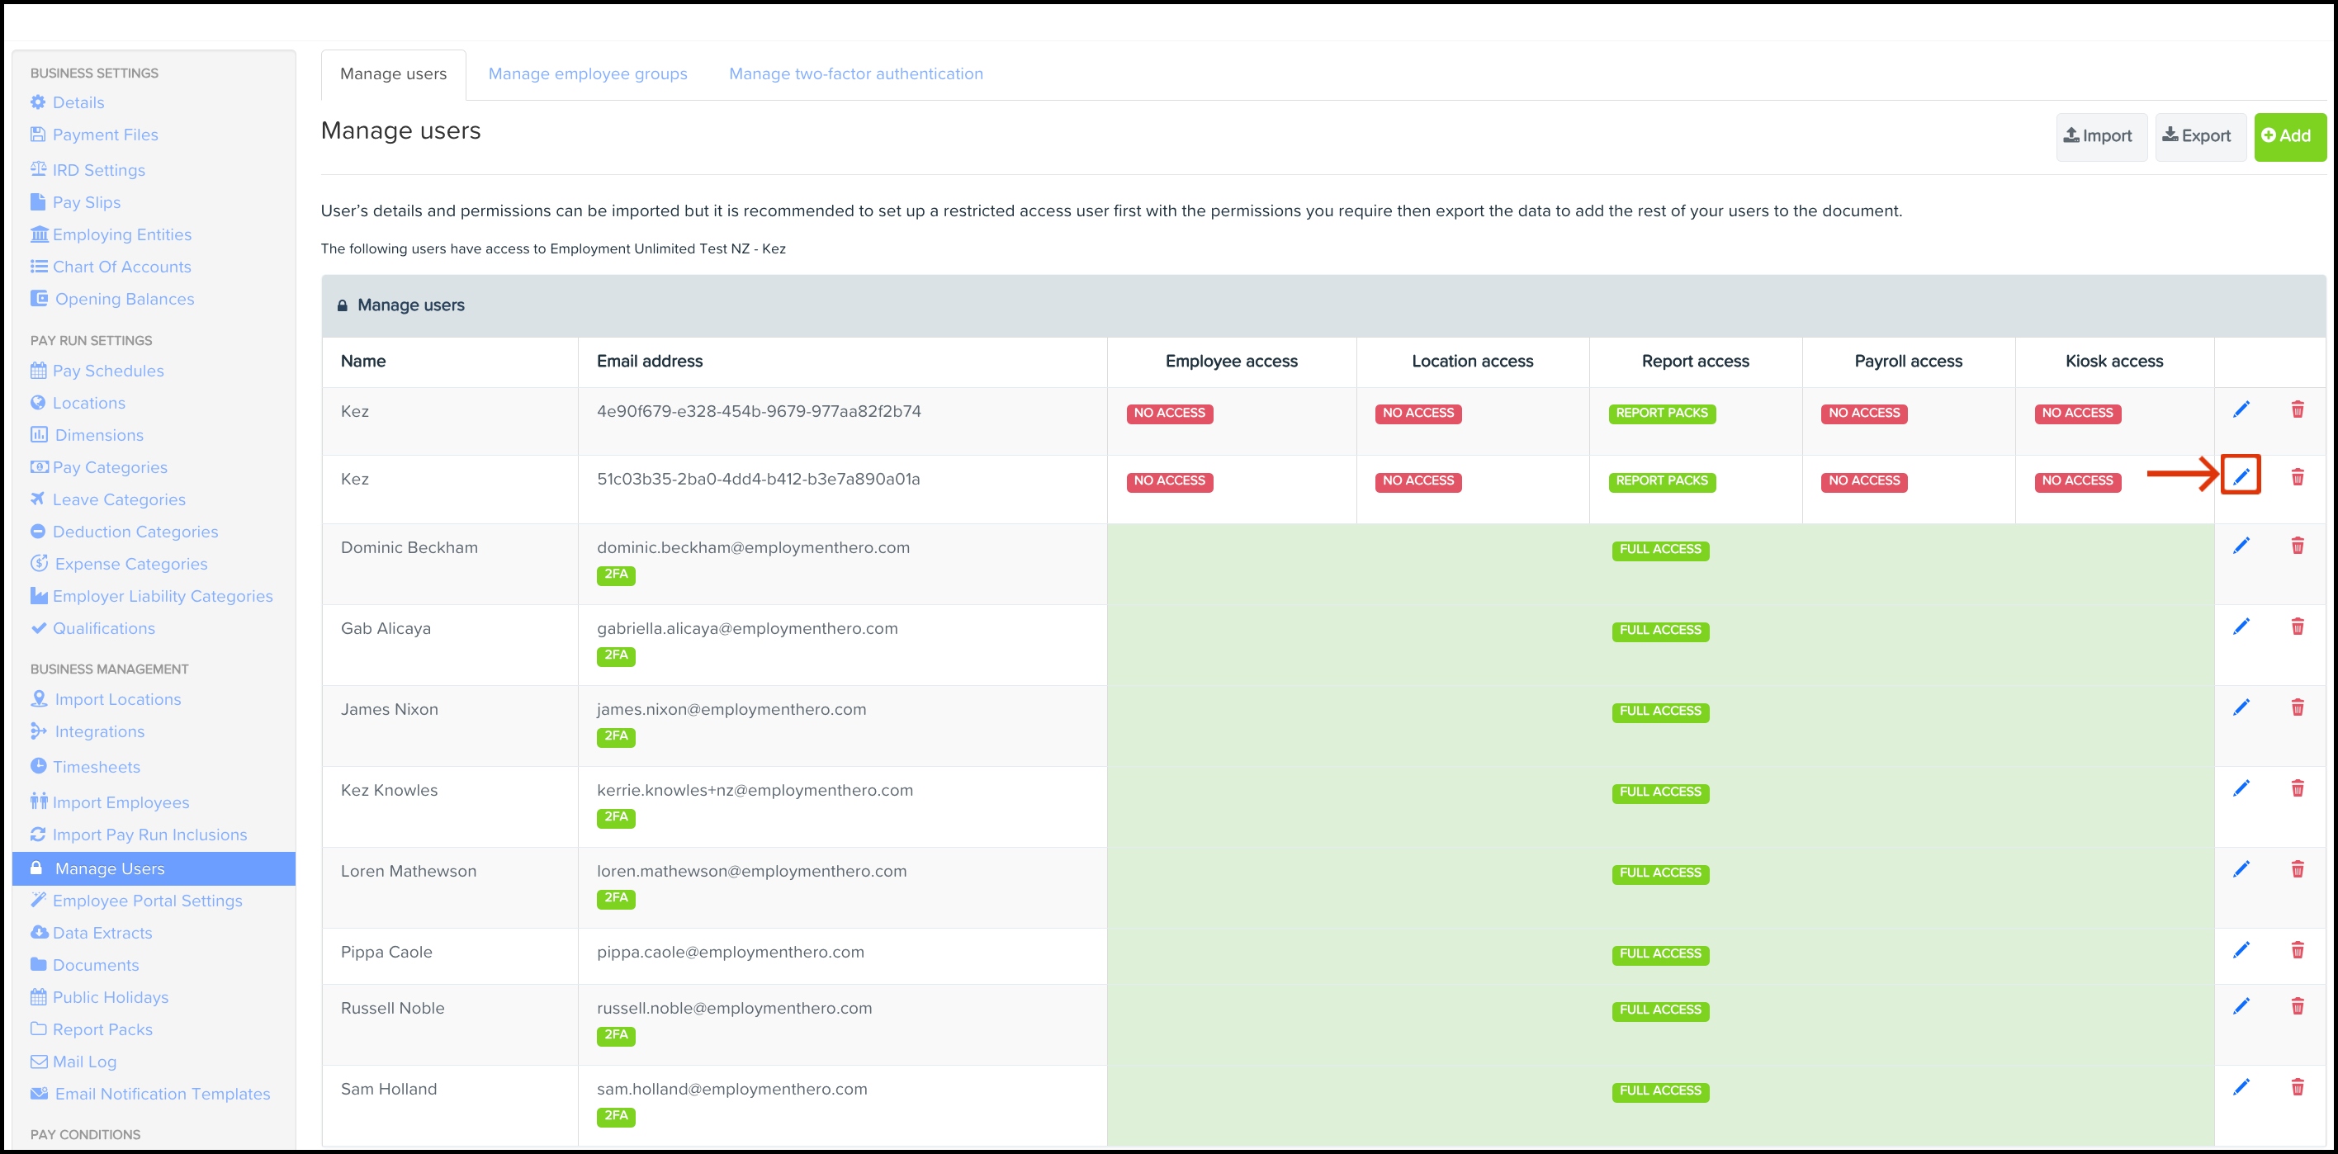Screen dimensions: 2338x1154
Task: Delete user Sam Holland
Action: 2298,1087
